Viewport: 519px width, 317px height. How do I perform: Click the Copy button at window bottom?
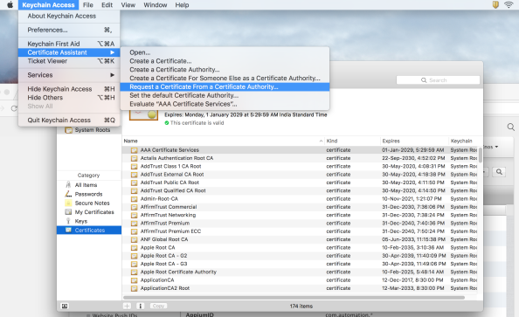coord(158,306)
